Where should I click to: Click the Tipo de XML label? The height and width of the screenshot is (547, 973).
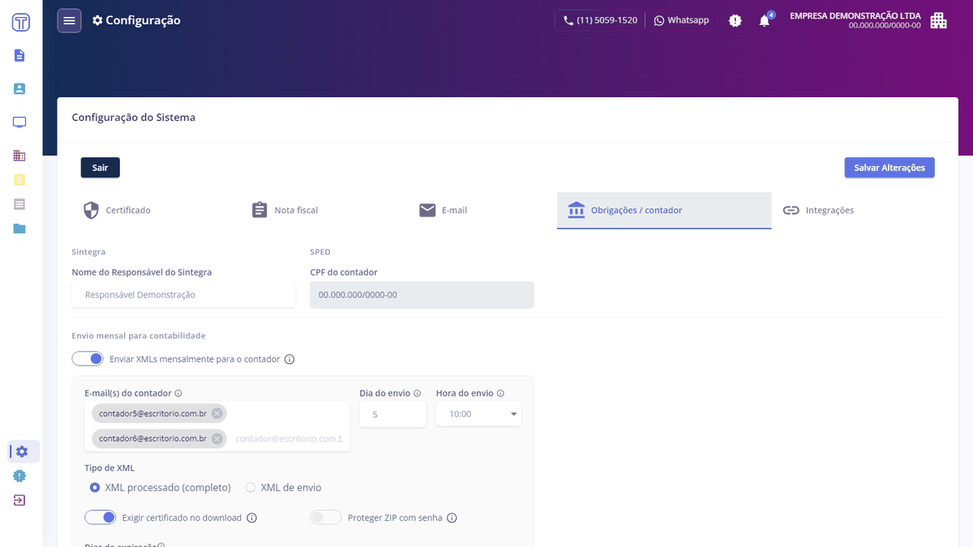(x=109, y=468)
